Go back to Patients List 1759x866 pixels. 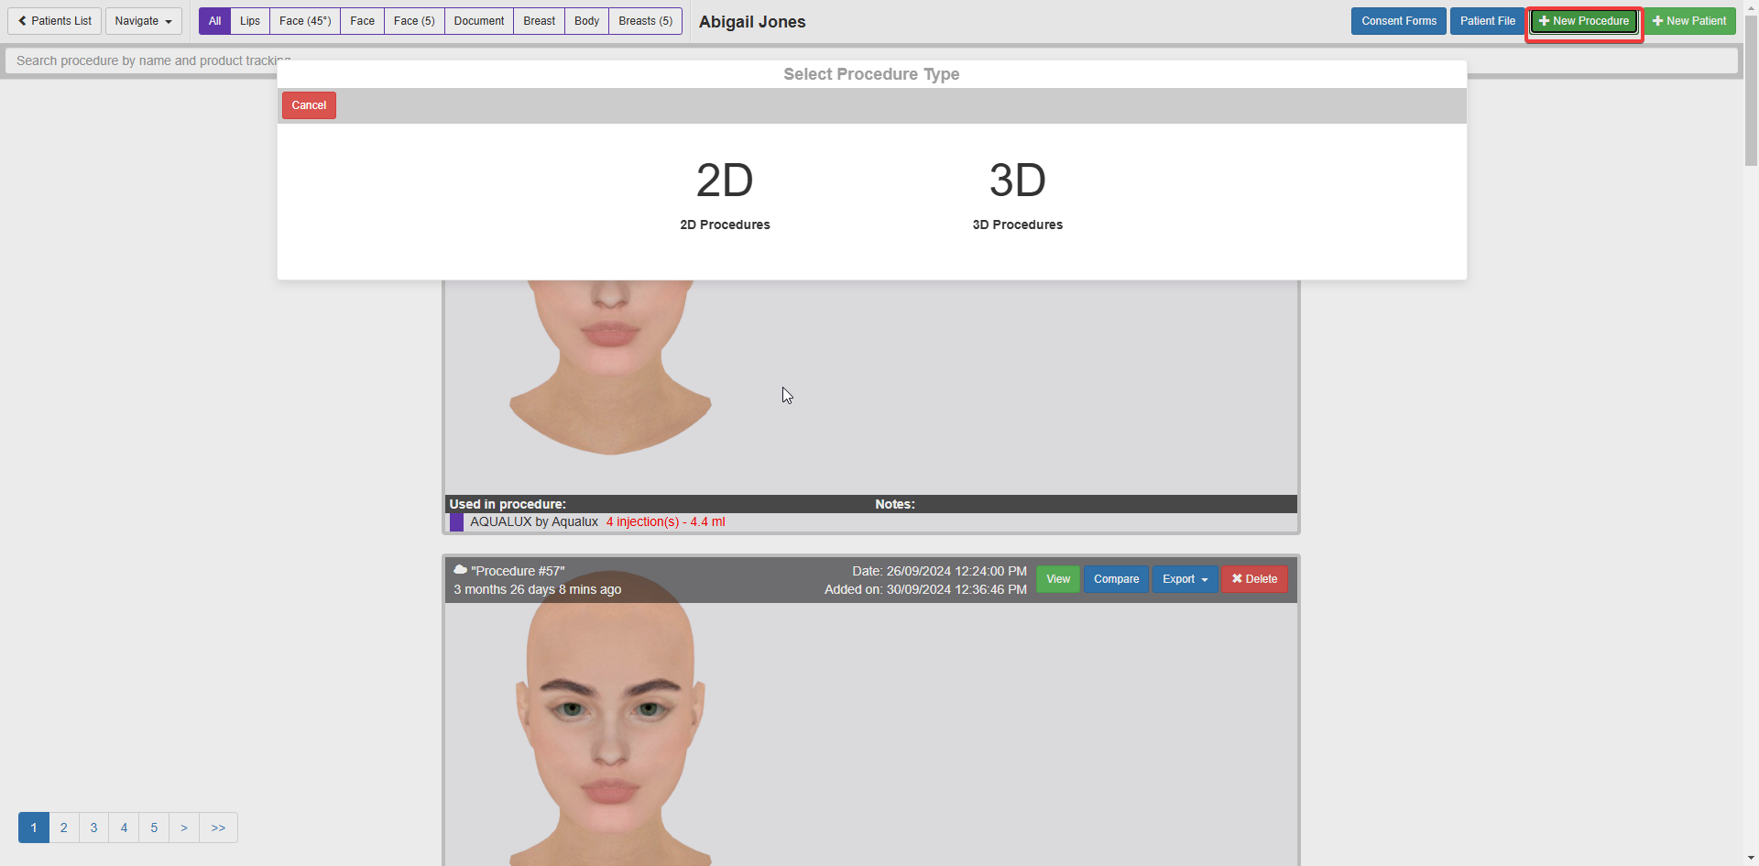click(x=55, y=21)
